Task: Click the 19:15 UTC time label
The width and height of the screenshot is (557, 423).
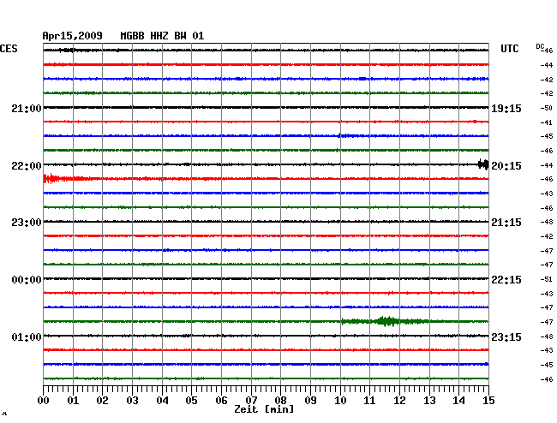Action: (506, 109)
